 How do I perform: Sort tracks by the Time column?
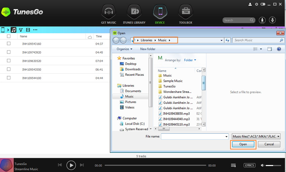(x=99, y=36)
